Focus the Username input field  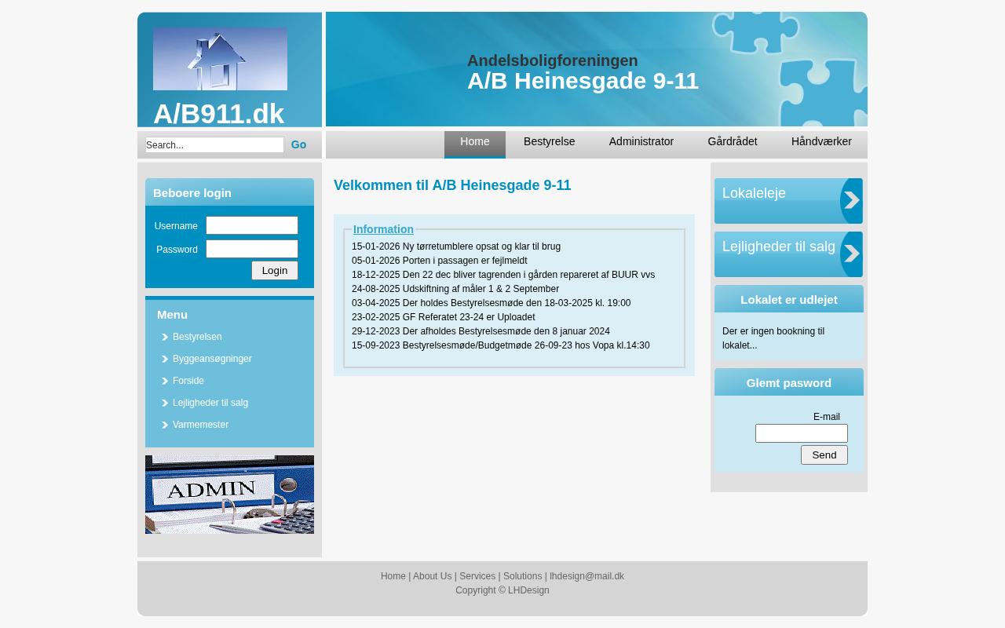252,225
